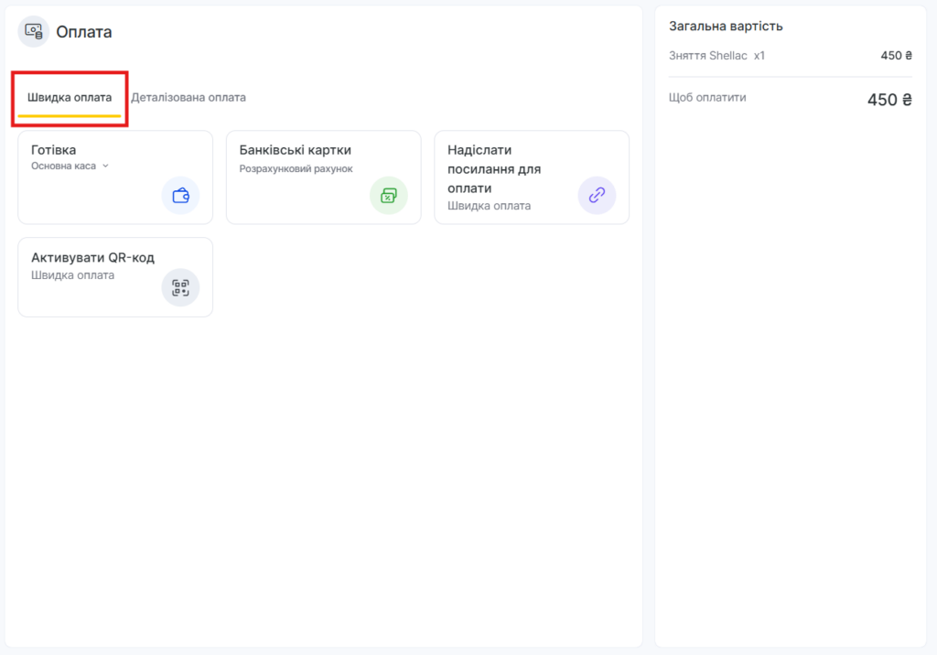
Task: Click the Оплата page title text
Action: click(x=84, y=32)
